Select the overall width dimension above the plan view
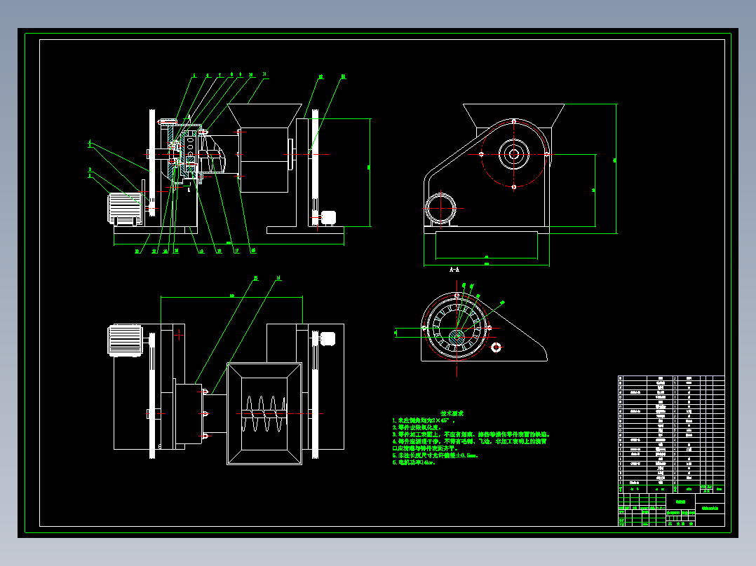The image size is (756, 566). pyautogui.click(x=231, y=297)
